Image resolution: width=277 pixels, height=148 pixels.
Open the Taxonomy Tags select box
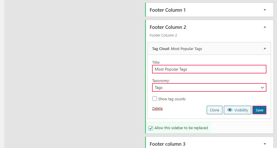[209, 87]
